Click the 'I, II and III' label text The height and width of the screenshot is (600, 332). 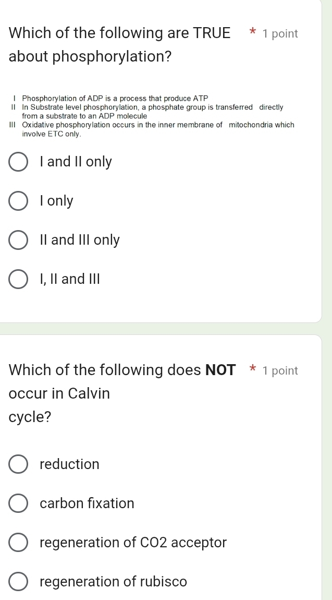[x=69, y=279]
